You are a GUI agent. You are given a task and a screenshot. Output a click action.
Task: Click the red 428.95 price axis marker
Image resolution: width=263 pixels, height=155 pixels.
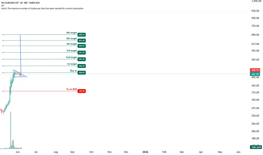(x=255, y=70)
